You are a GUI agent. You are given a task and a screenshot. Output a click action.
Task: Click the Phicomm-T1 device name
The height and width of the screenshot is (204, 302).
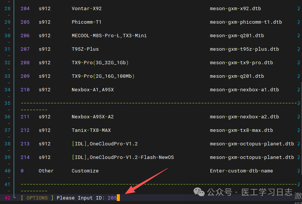(86, 22)
